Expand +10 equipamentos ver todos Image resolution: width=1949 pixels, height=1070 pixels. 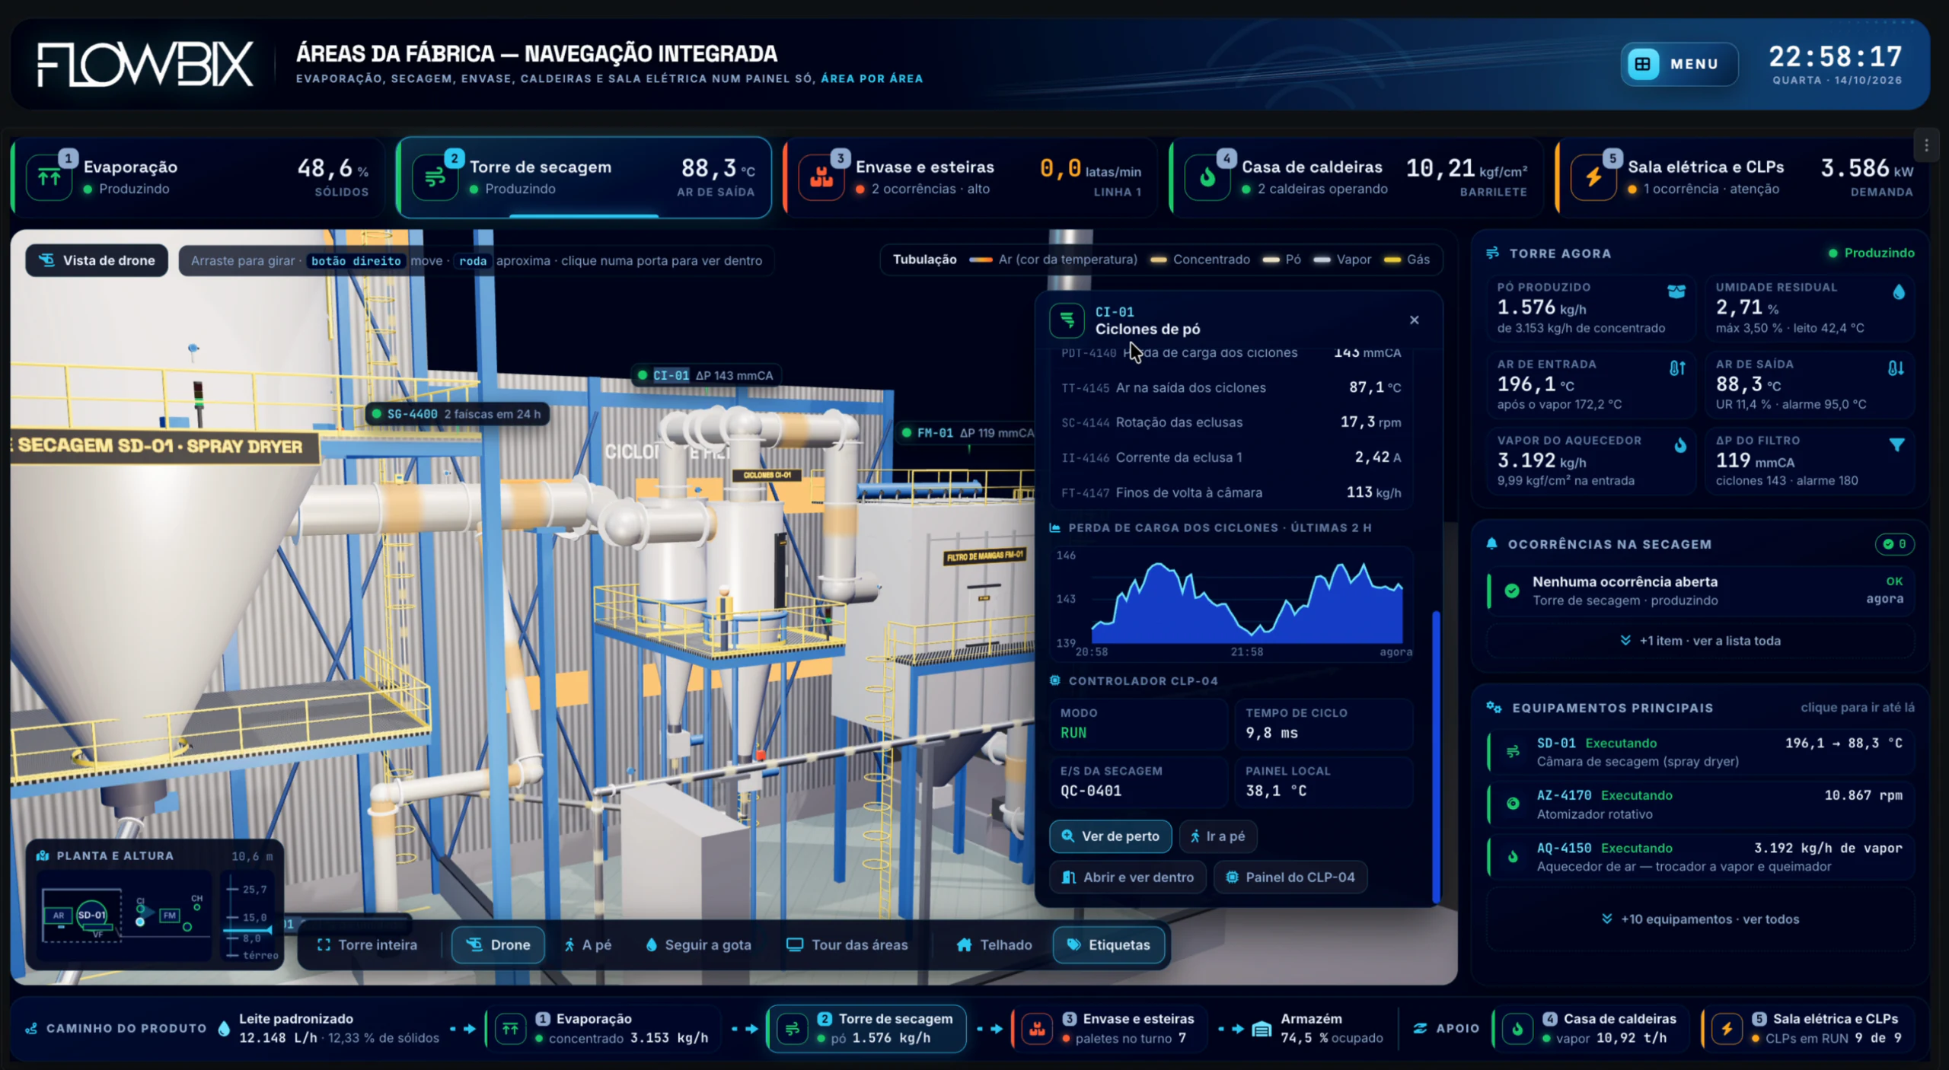pyautogui.click(x=1700, y=919)
